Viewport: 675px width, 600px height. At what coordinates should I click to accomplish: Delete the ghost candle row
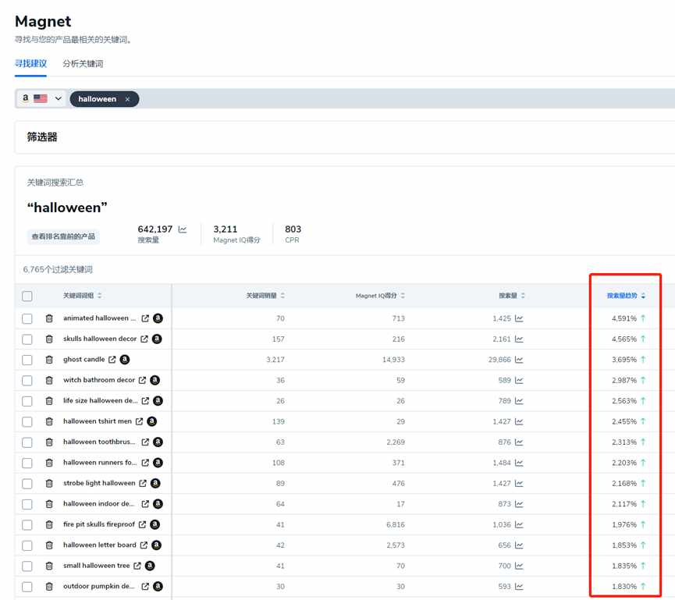point(49,360)
